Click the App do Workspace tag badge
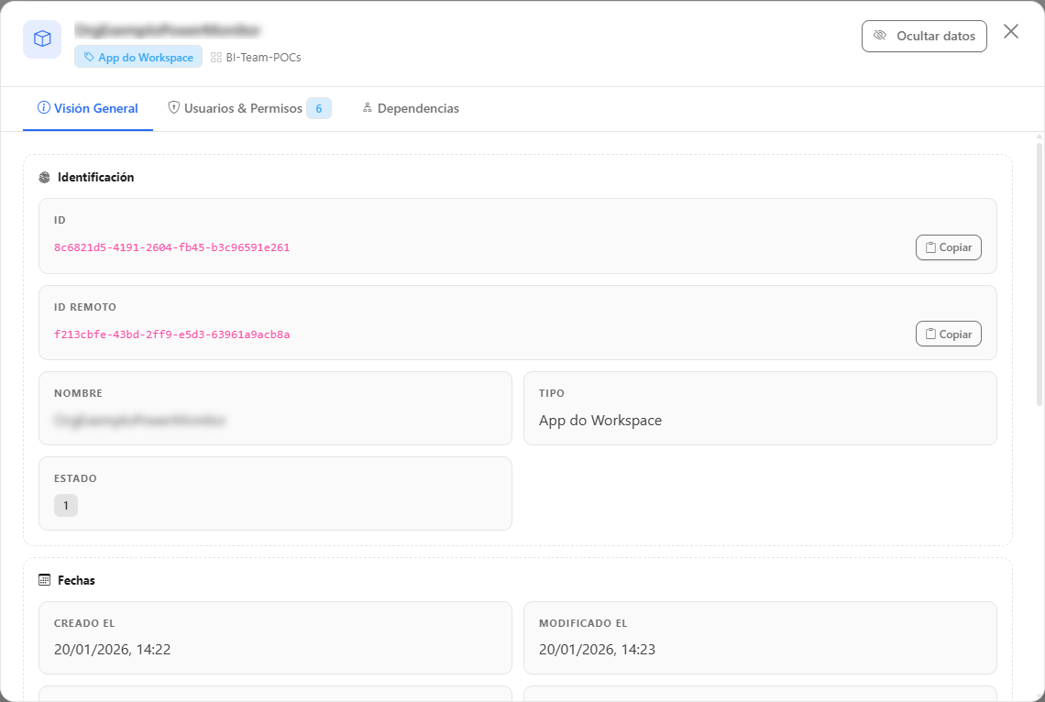The image size is (1045, 702). pyautogui.click(x=138, y=58)
